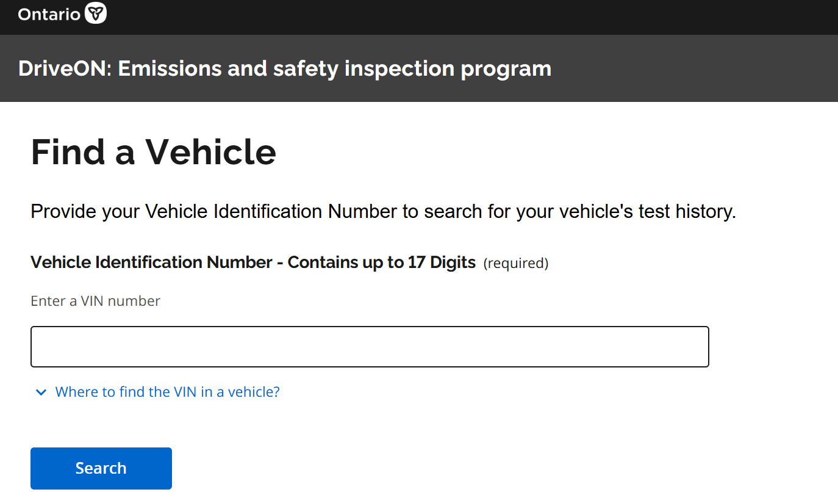This screenshot has height=492, width=838.
Task: Click the Vehicle Identification Number field label
Action: (x=252, y=262)
